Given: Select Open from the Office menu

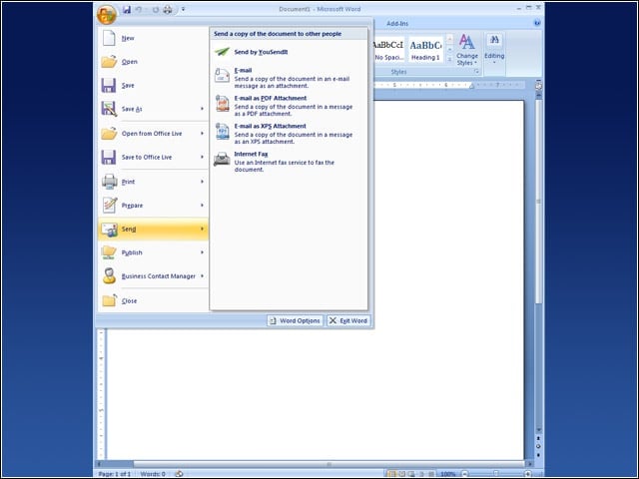Looking at the screenshot, I should 153,62.
